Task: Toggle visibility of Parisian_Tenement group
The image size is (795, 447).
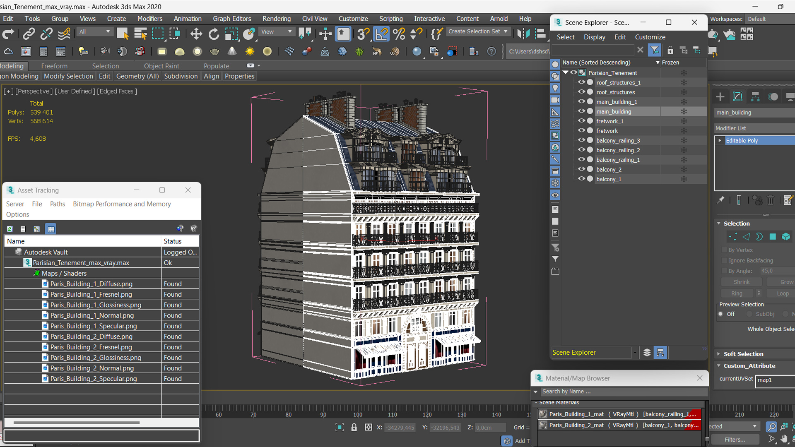Action: 574,72
